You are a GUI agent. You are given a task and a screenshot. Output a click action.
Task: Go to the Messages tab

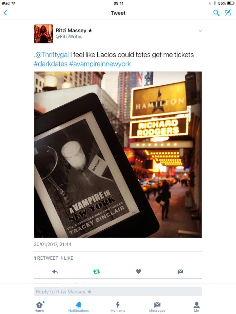click(x=157, y=307)
